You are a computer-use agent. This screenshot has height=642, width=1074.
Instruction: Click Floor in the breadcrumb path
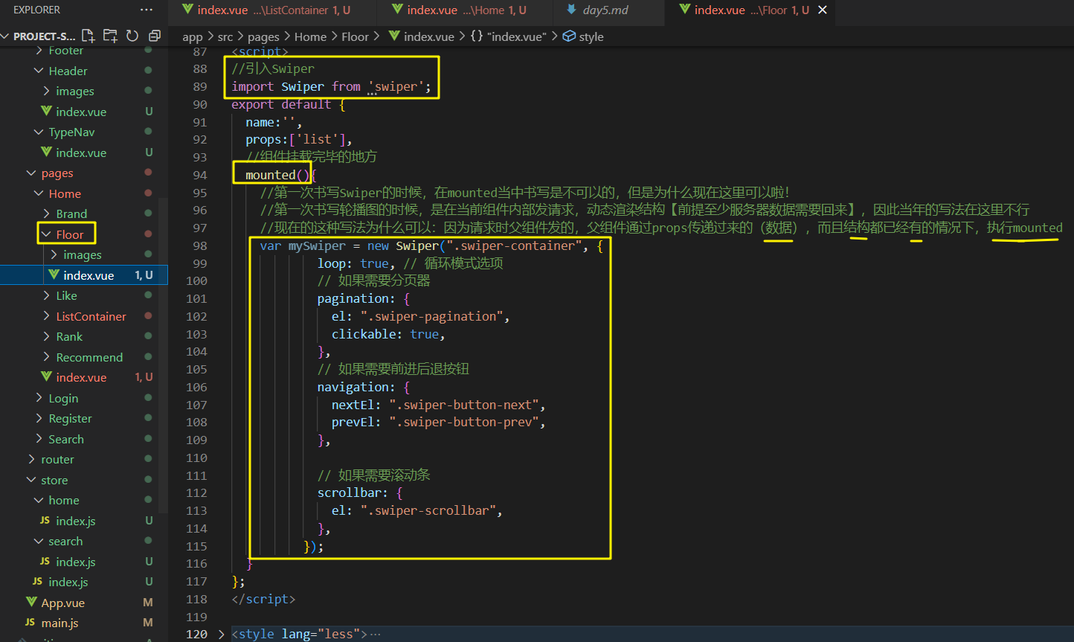[x=355, y=36]
